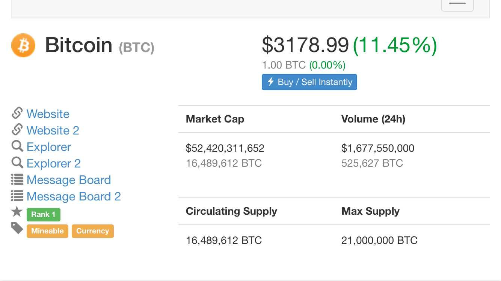Visit the Message Board 2 link
This screenshot has height=281, width=501.
pyautogui.click(x=74, y=196)
